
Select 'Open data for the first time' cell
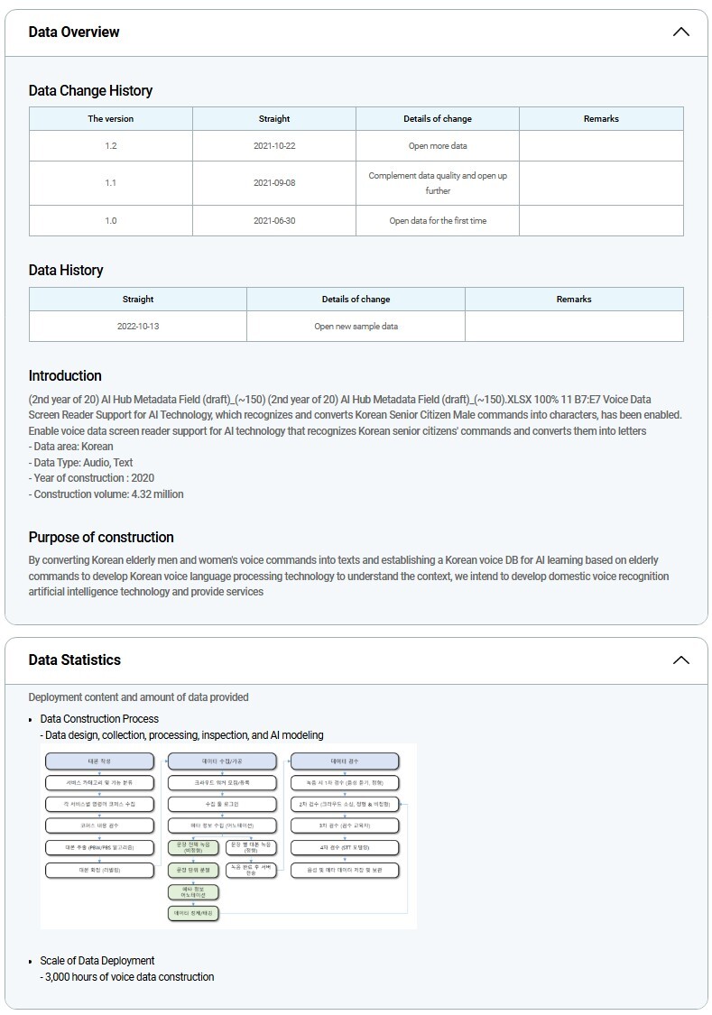tap(438, 221)
